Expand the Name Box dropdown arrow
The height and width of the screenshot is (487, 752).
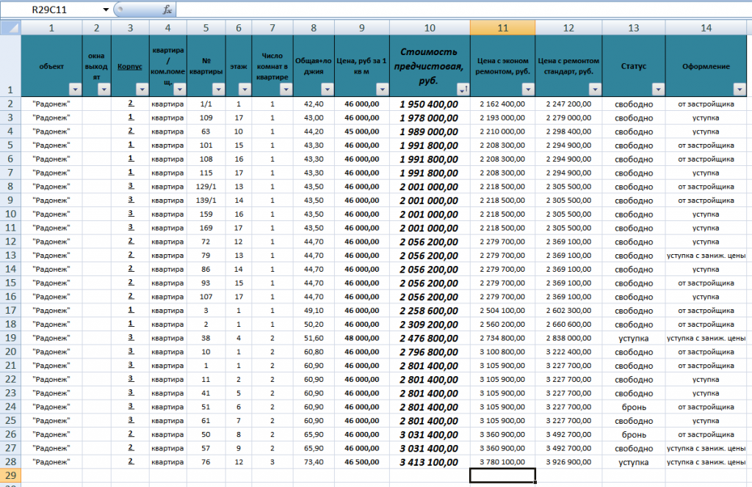tap(106, 10)
